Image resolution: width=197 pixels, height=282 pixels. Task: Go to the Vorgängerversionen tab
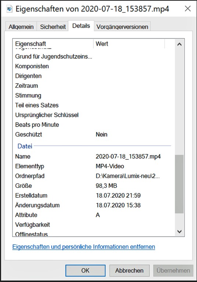tap(122, 26)
